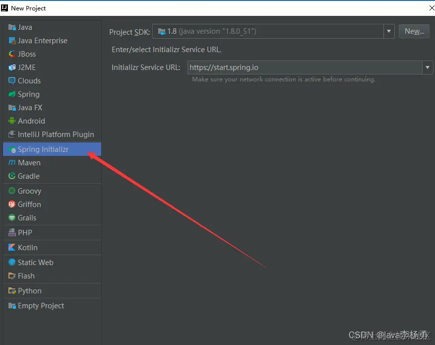Click the Static Web globe icon
This screenshot has width=435, height=345.
click(x=12, y=262)
